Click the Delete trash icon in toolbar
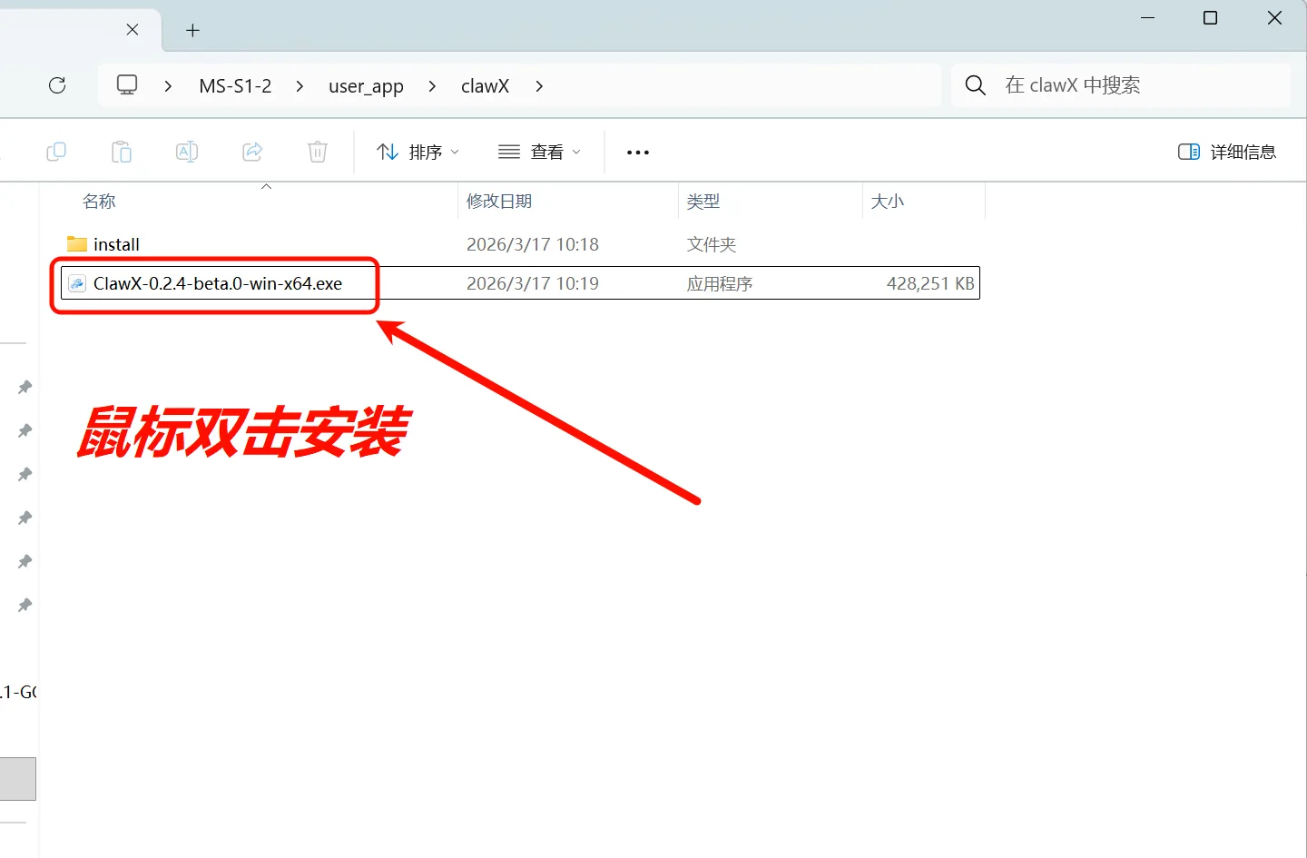Viewport: 1307px width, 858px height. click(x=318, y=152)
